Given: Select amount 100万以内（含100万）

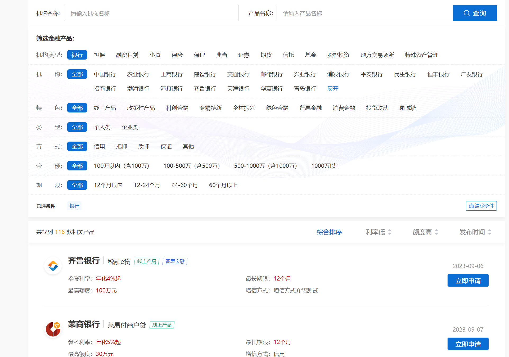Looking at the screenshot, I should (123, 166).
